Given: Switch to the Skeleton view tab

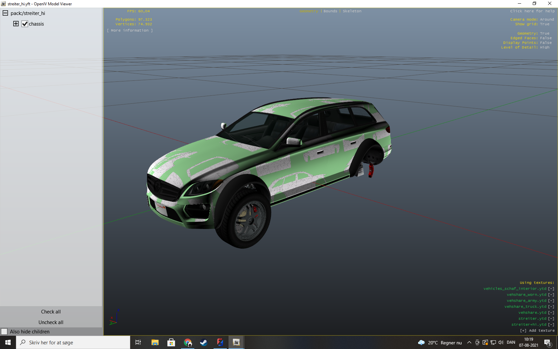Looking at the screenshot, I should (x=352, y=11).
